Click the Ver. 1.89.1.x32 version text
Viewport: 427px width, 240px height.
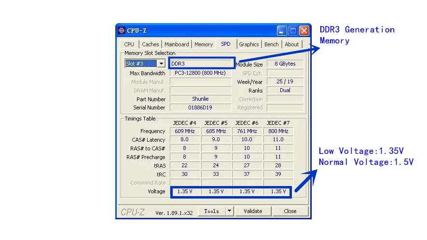click(x=174, y=213)
